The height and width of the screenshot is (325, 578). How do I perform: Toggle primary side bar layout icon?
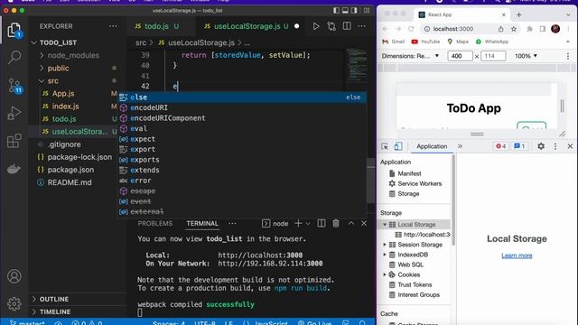336,10
